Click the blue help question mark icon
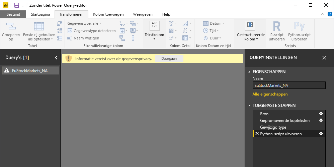This screenshot has height=167, width=334. (330, 14)
